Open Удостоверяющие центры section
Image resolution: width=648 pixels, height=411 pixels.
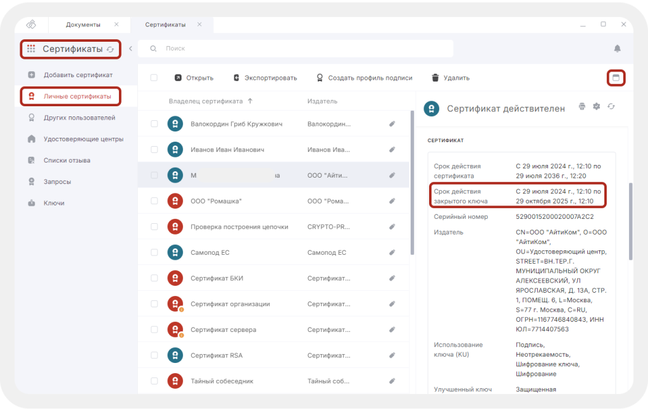[x=76, y=139]
